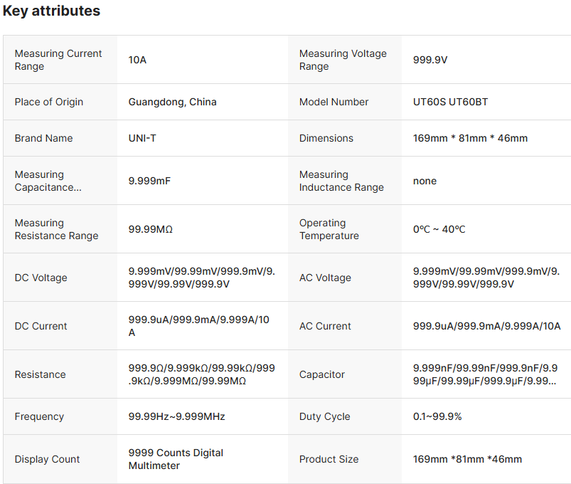Click the truncated Measuring Capacitance label

[x=47, y=181]
